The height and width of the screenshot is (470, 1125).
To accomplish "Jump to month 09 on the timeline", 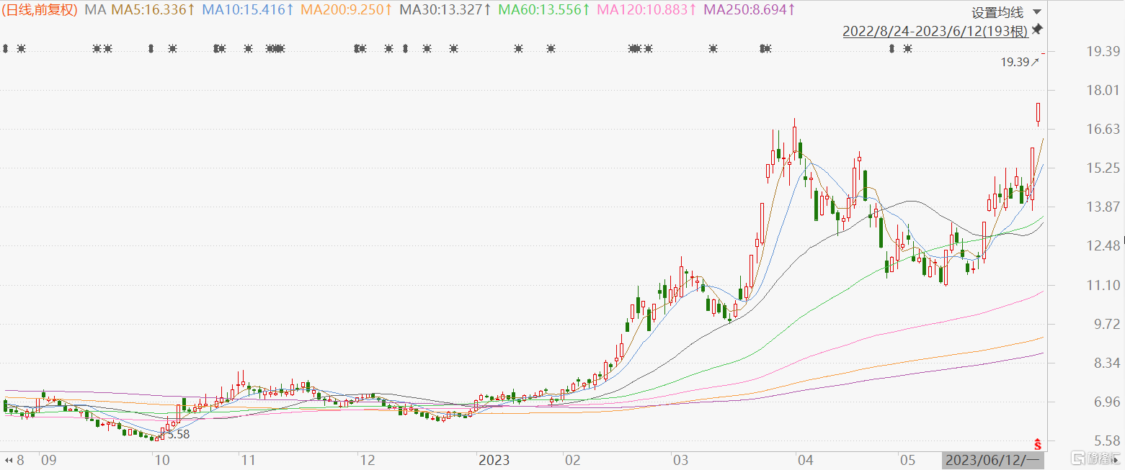I will click(x=48, y=460).
